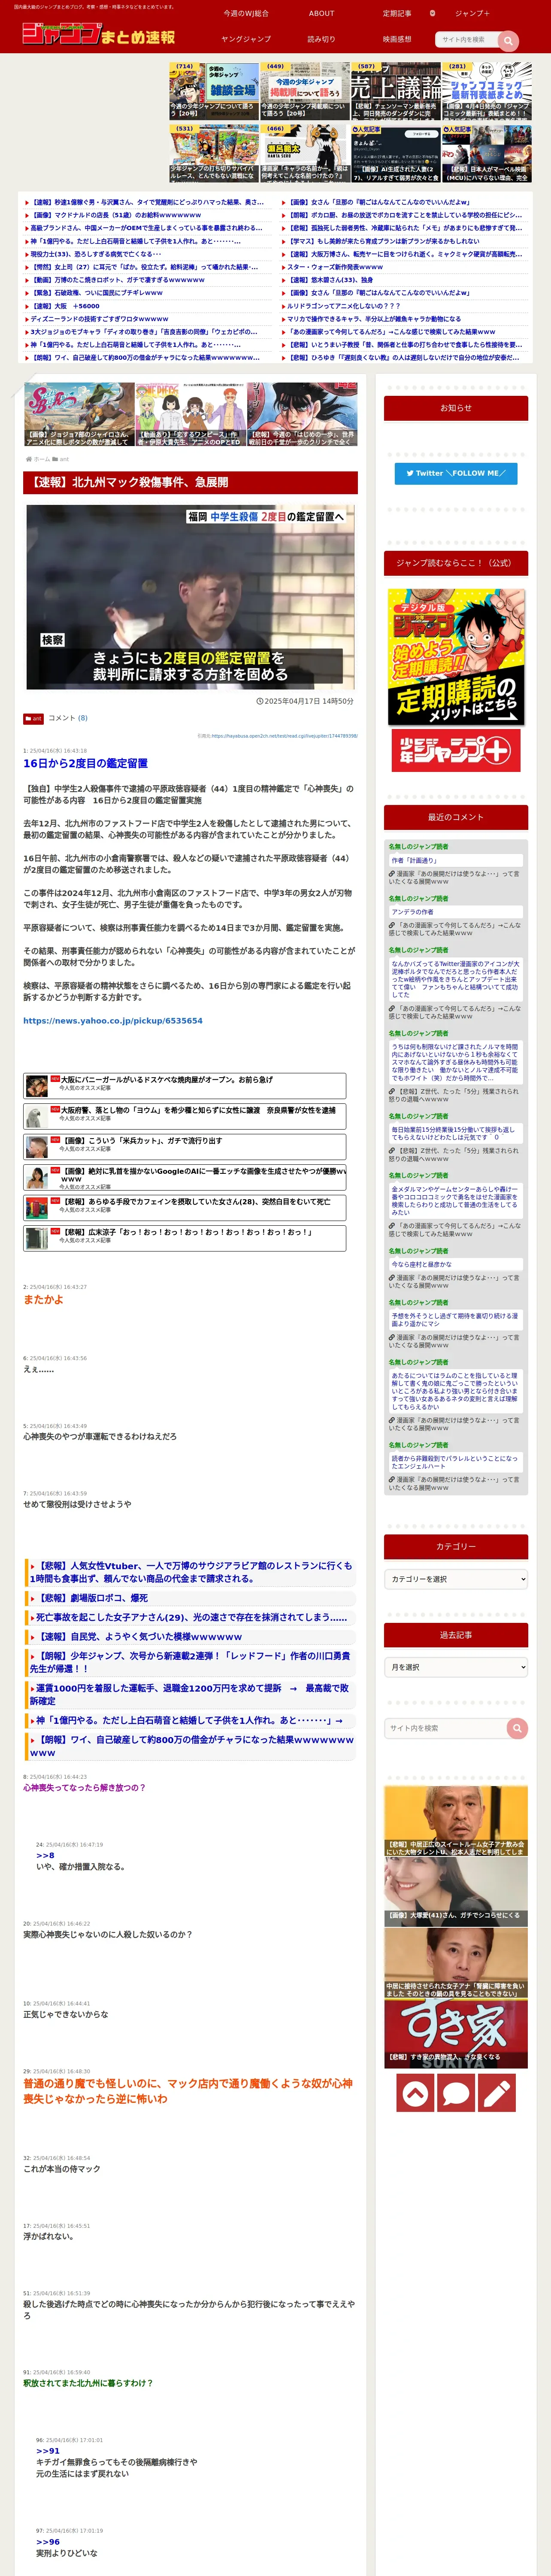Open the 読み切り menu item
551x2576 pixels.
coord(322,39)
